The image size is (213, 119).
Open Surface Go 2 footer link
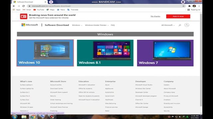click(x=25, y=92)
